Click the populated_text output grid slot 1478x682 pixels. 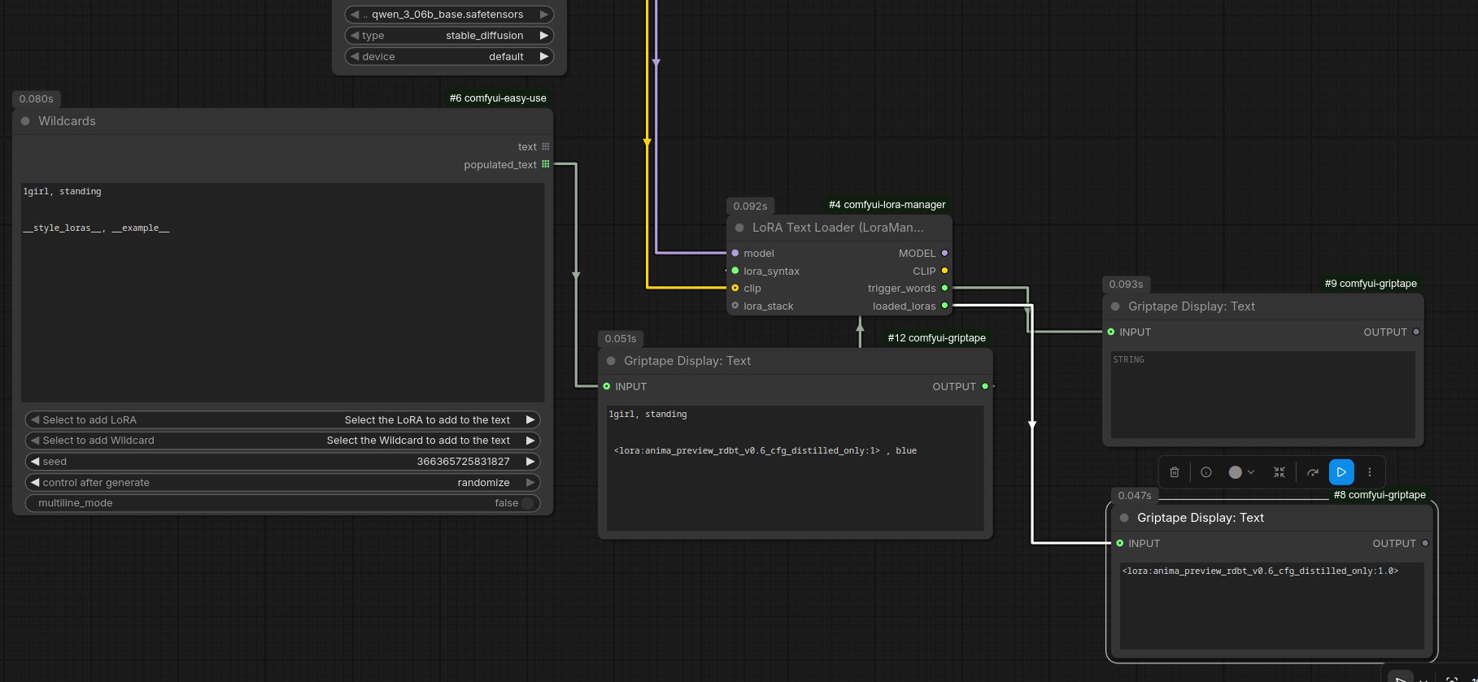click(546, 164)
